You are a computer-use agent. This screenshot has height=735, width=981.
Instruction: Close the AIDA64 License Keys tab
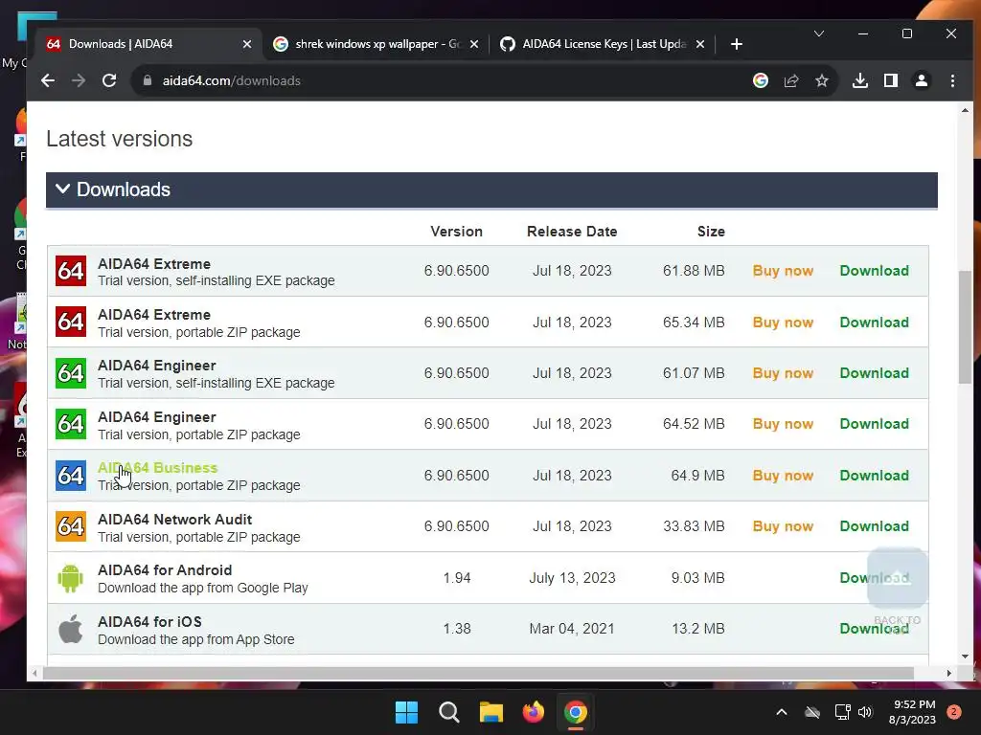tap(700, 44)
